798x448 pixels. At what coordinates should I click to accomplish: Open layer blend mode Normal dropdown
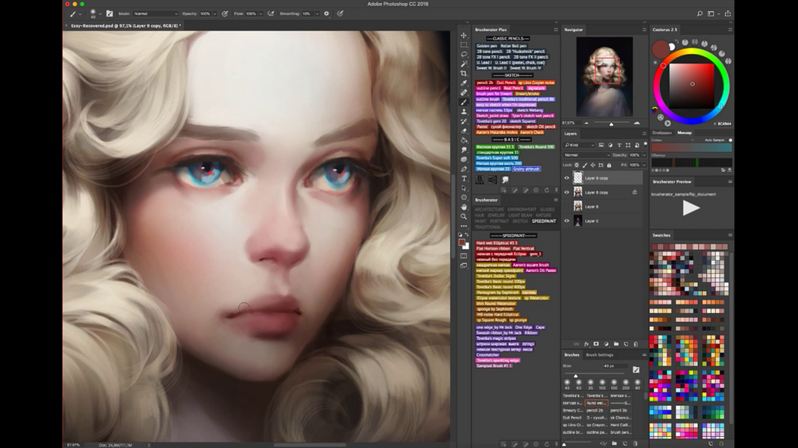point(587,155)
